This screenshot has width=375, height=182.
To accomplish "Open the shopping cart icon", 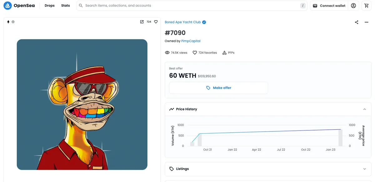I will (367, 6).
